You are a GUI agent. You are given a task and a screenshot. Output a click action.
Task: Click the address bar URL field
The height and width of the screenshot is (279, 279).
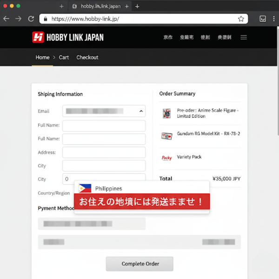[143, 19]
